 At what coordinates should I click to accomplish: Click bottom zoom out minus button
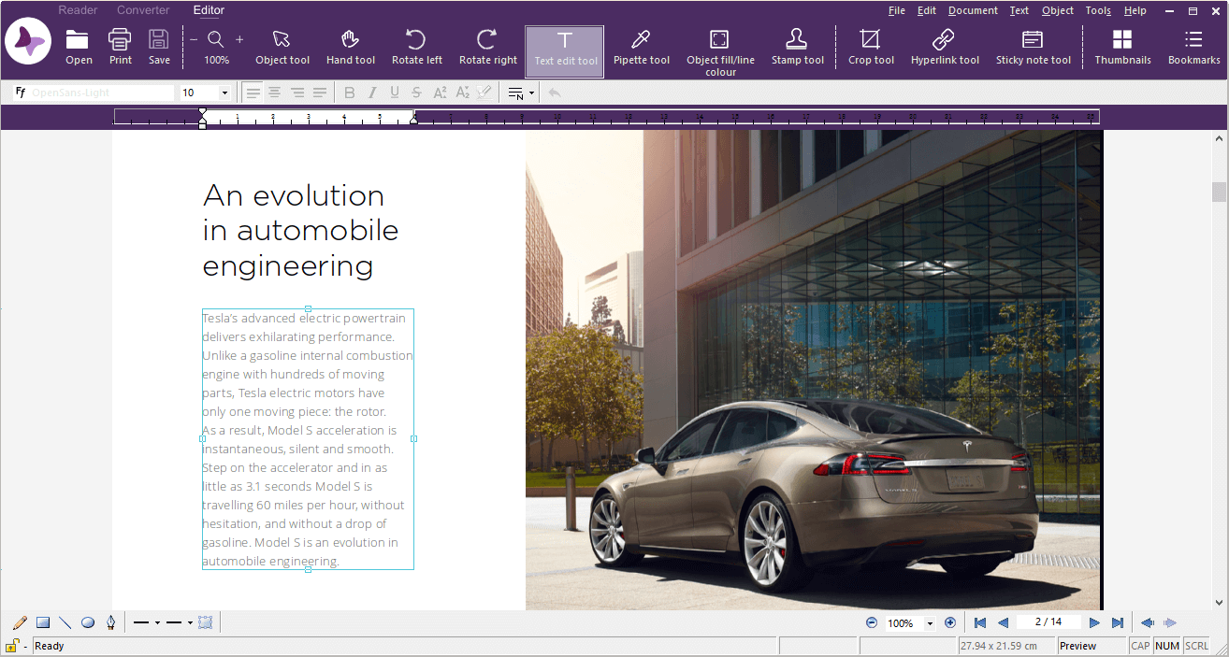click(x=872, y=622)
